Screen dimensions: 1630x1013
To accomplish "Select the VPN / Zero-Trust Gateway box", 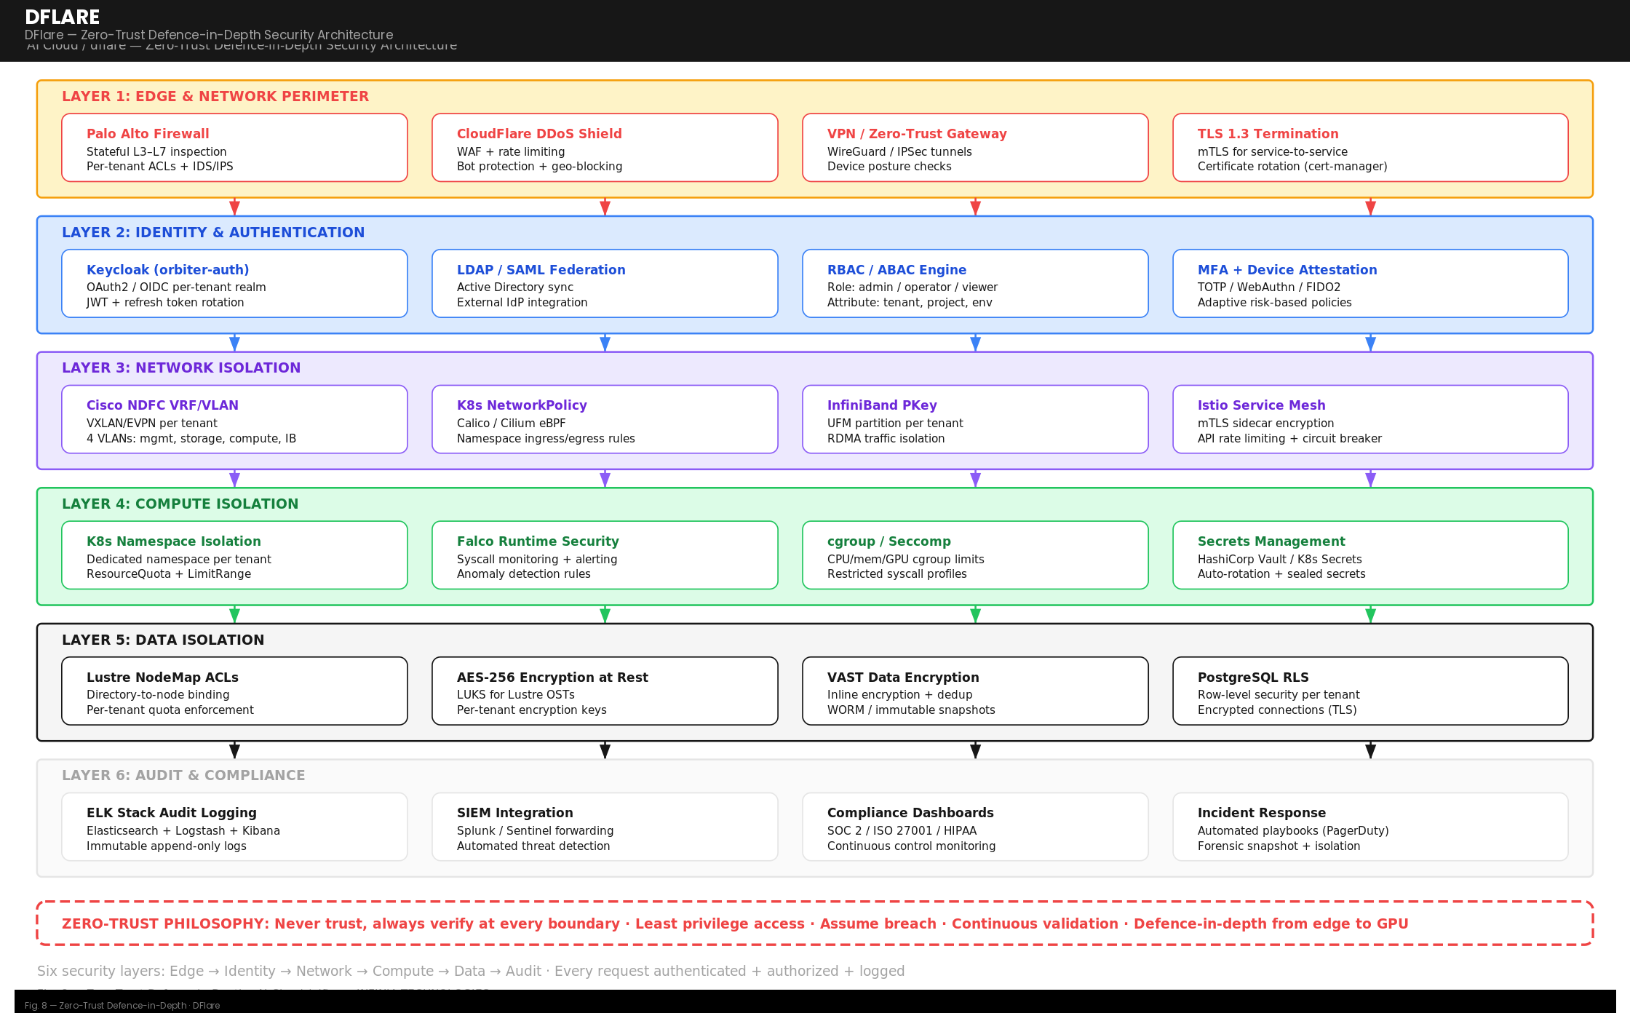I will click(x=975, y=147).
